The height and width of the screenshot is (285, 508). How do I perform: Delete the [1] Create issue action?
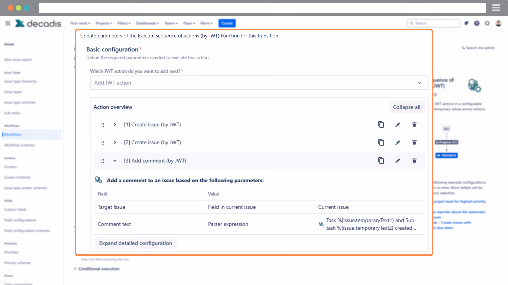414,125
